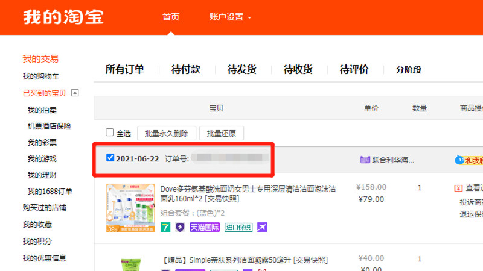The height and width of the screenshot is (271, 483).
Task: Click the ¥79.00 price text
Action: click(x=371, y=199)
